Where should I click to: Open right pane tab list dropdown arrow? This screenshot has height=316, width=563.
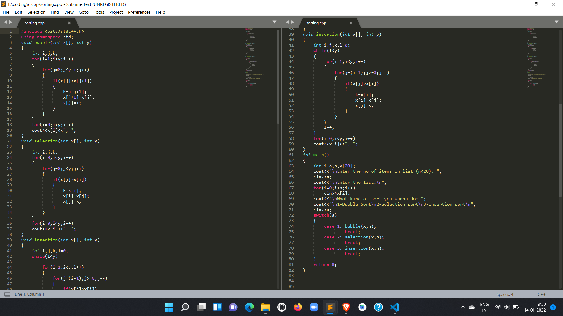(556, 22)
